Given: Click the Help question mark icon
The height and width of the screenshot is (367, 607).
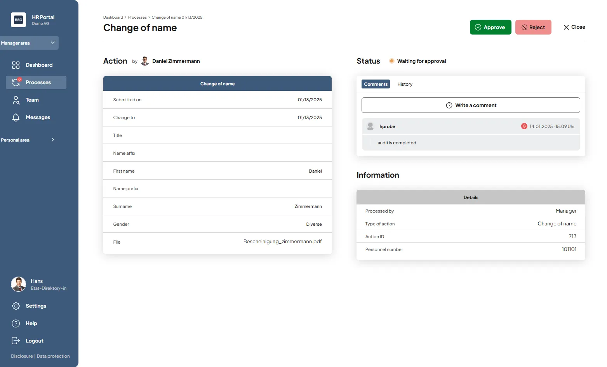Looking at the screenshot, I should (x=16, y=324).
